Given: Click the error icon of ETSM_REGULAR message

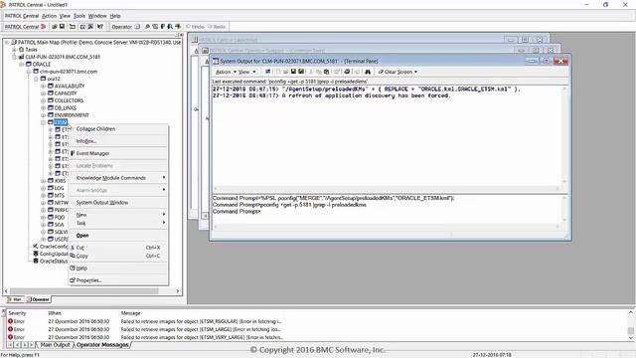Looking at the screenshot, I should pyautogui.click(x=11, y=321).
